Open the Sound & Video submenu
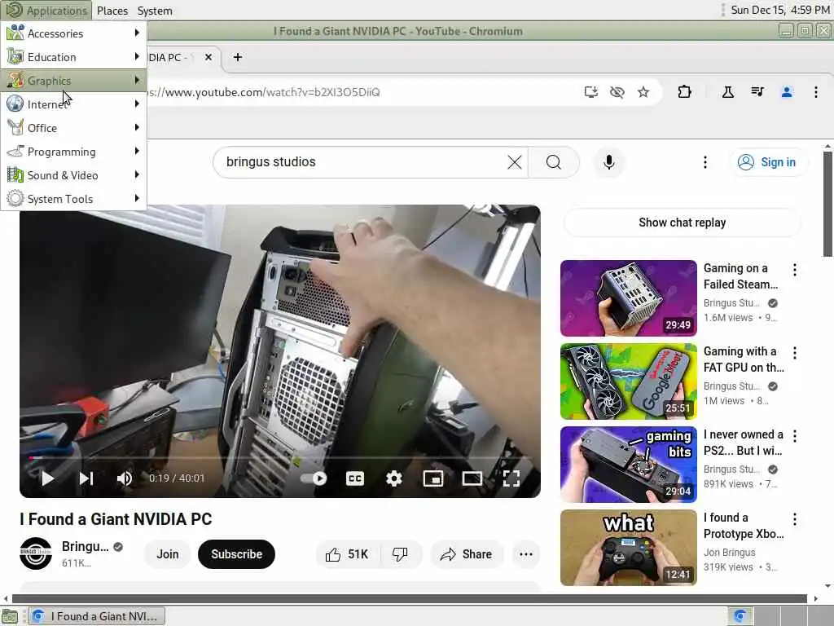This screenshot has width=834, height=626. [73, 175]
